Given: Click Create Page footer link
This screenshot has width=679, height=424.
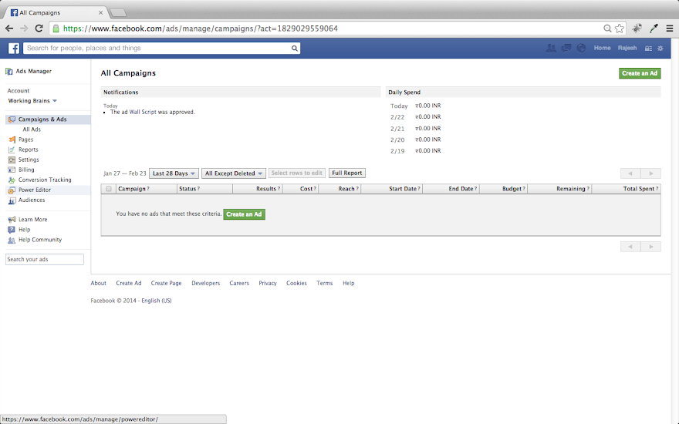Looking at the screenshot, I should (x=167, y=284).
